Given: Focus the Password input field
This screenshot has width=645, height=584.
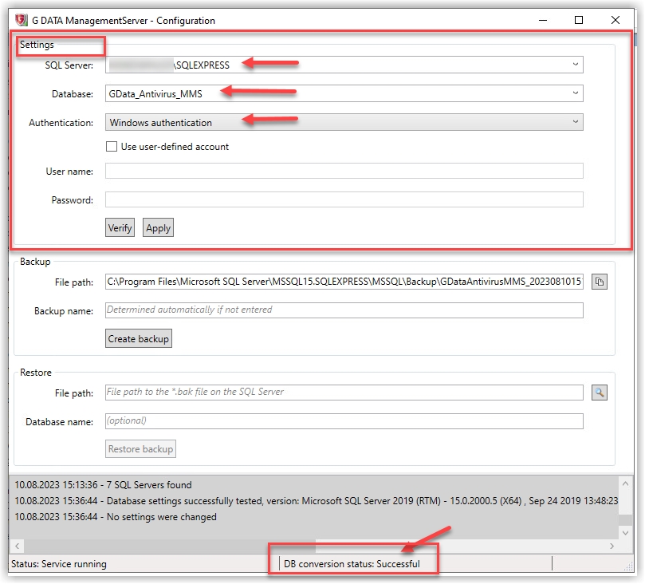Looking at the screenshot, I should (344, 199).
